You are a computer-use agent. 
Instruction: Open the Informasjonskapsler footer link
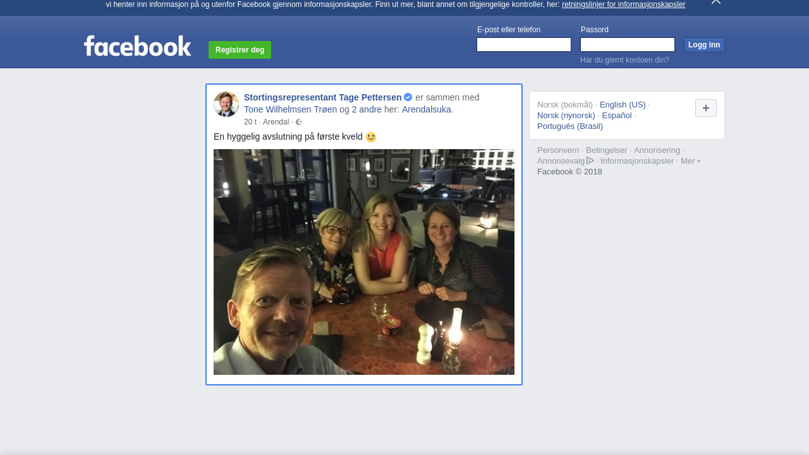tap(637, 161)
